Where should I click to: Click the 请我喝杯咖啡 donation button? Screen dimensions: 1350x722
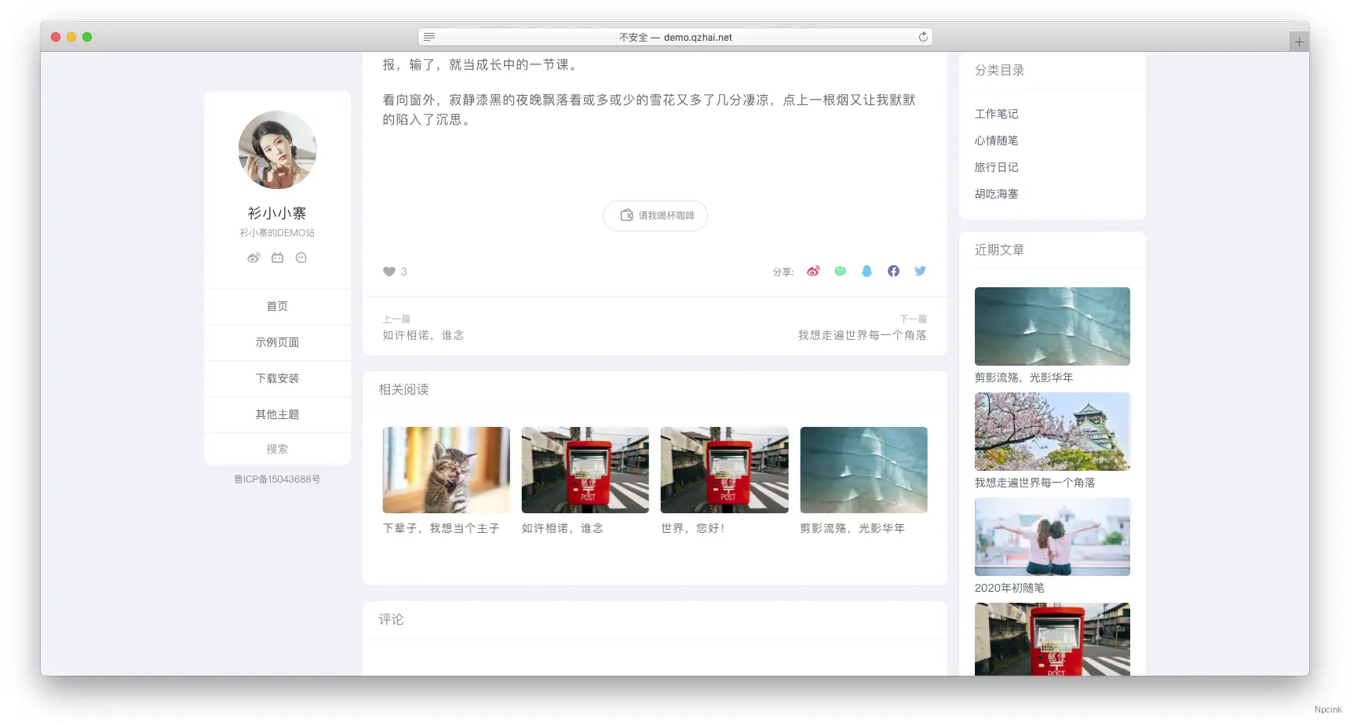point(655,216)
